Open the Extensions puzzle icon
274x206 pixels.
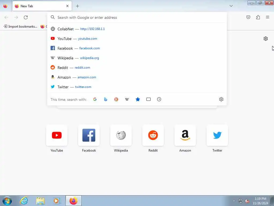coord(258,17)
